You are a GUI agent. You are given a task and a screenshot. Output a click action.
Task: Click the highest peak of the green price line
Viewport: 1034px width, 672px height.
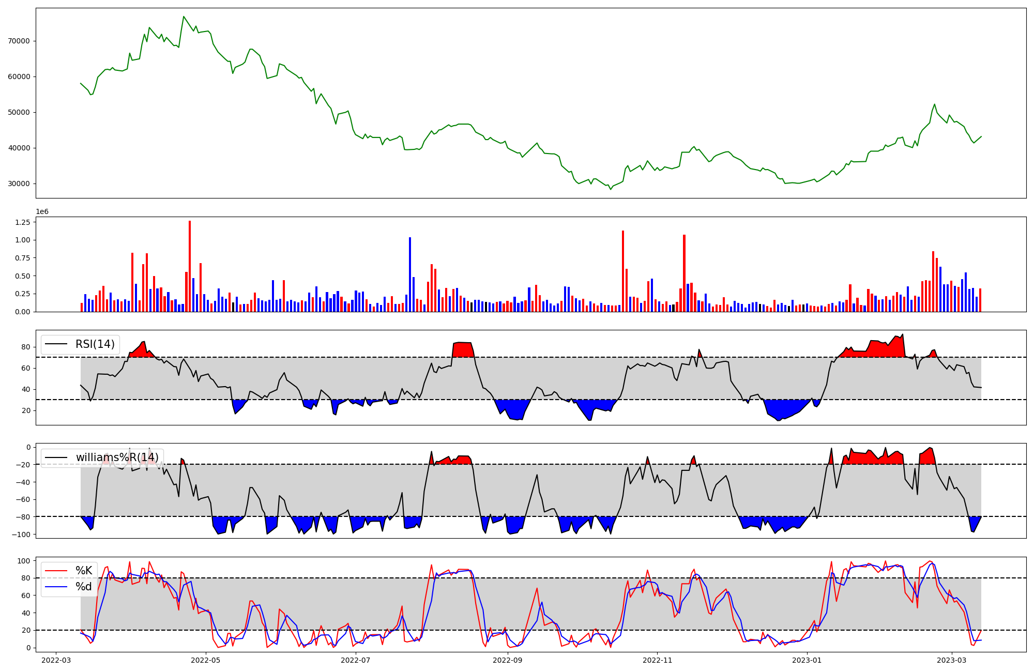click(184, 17)
